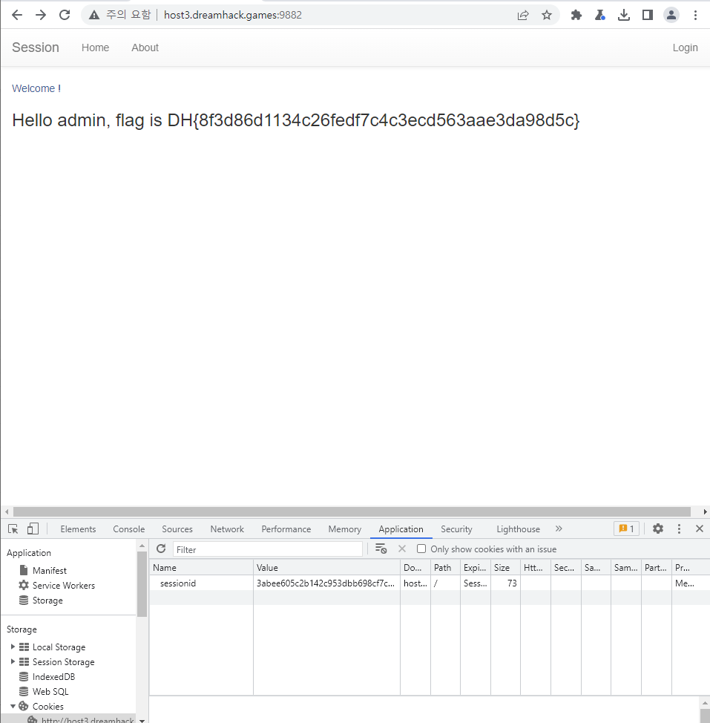Expand Local Storage tree node
The width and height of the screenshot is (710, 723).
[13, 647]
